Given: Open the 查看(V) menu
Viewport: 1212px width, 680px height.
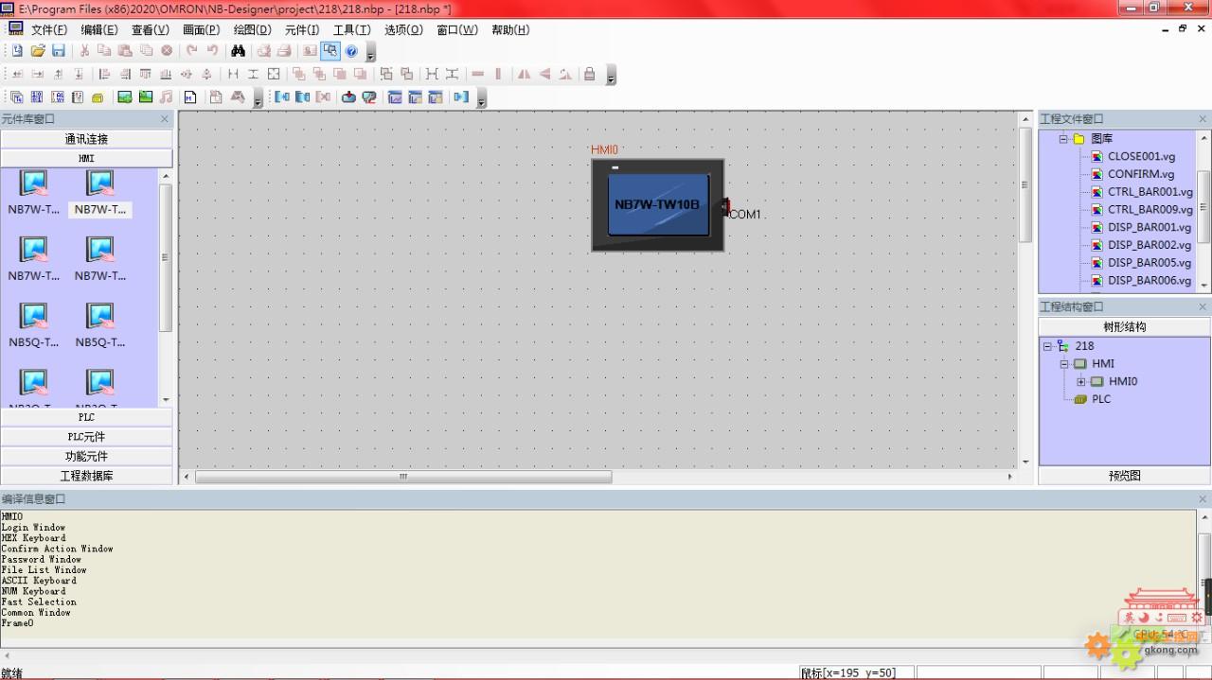Looking at the screenshot, I should click(x=150, y=29).
